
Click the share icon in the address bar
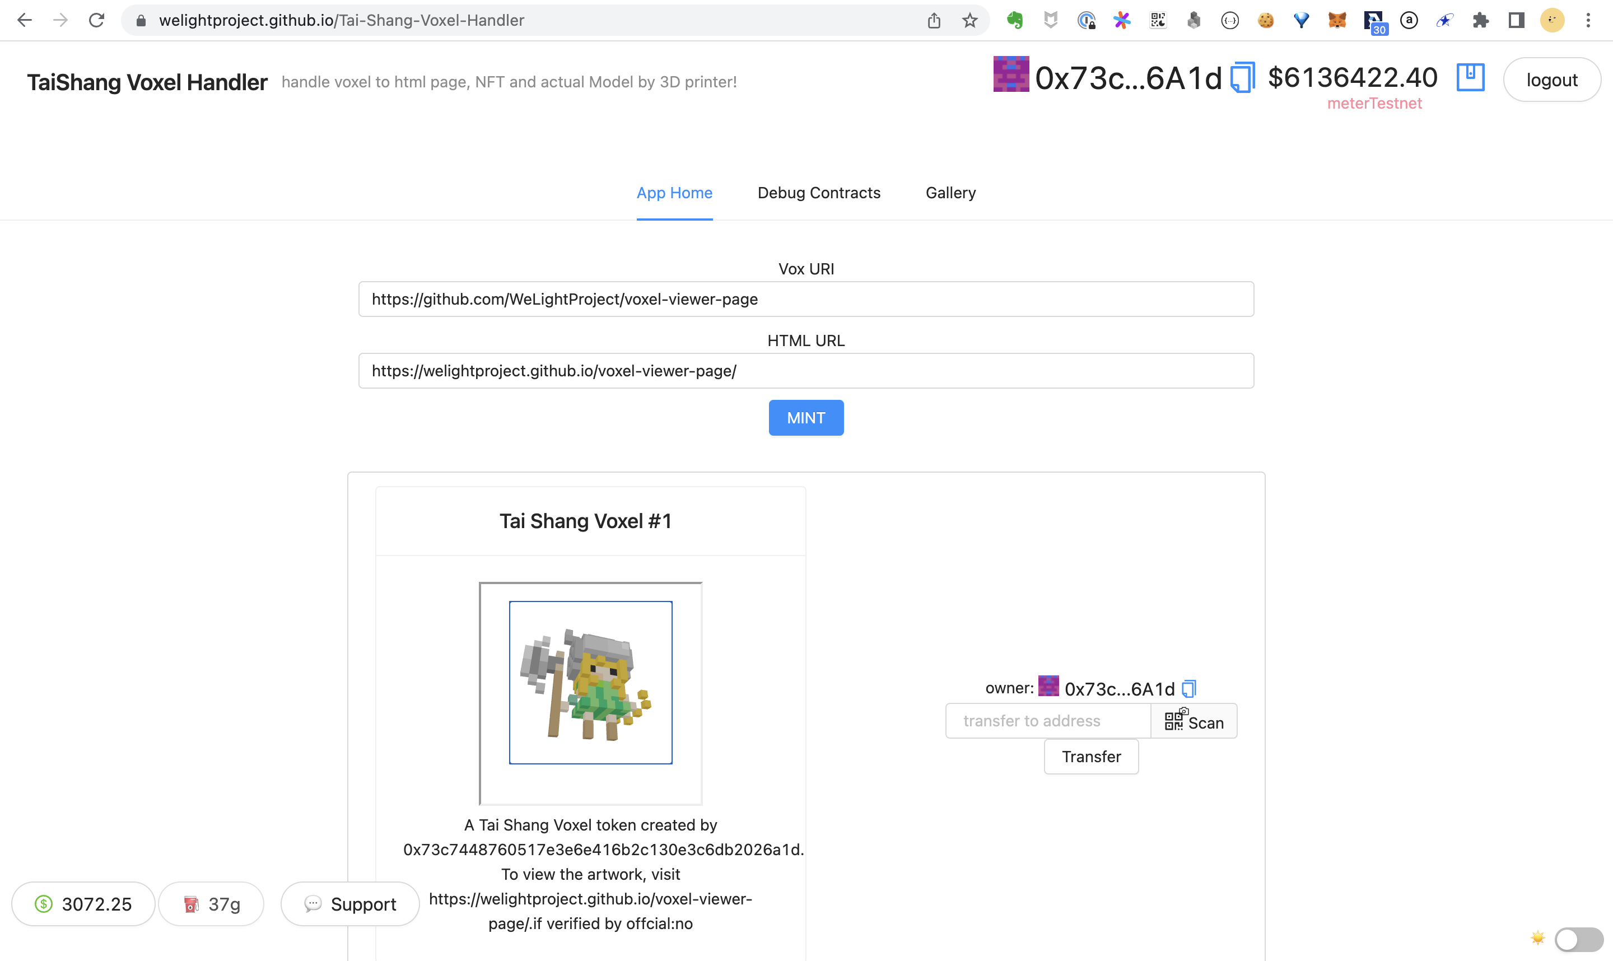click(x=934, y=20)
